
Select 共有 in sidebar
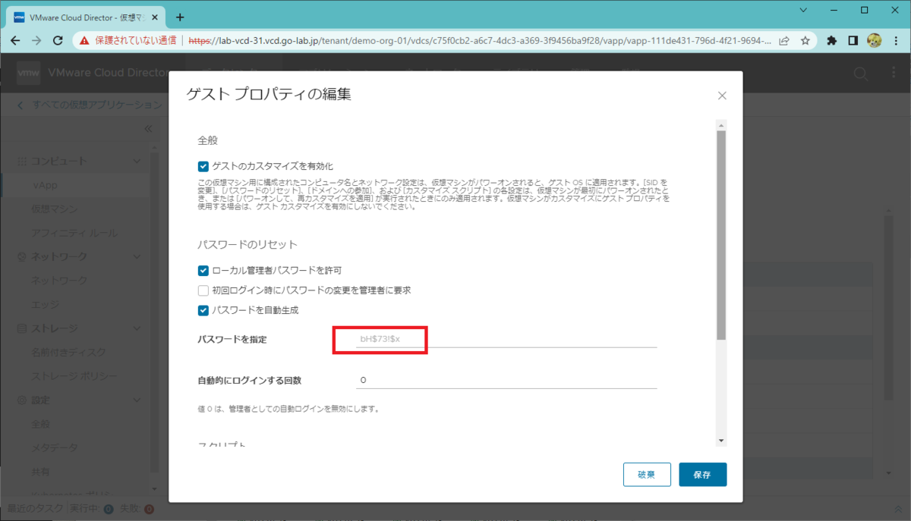coord(40,472)
